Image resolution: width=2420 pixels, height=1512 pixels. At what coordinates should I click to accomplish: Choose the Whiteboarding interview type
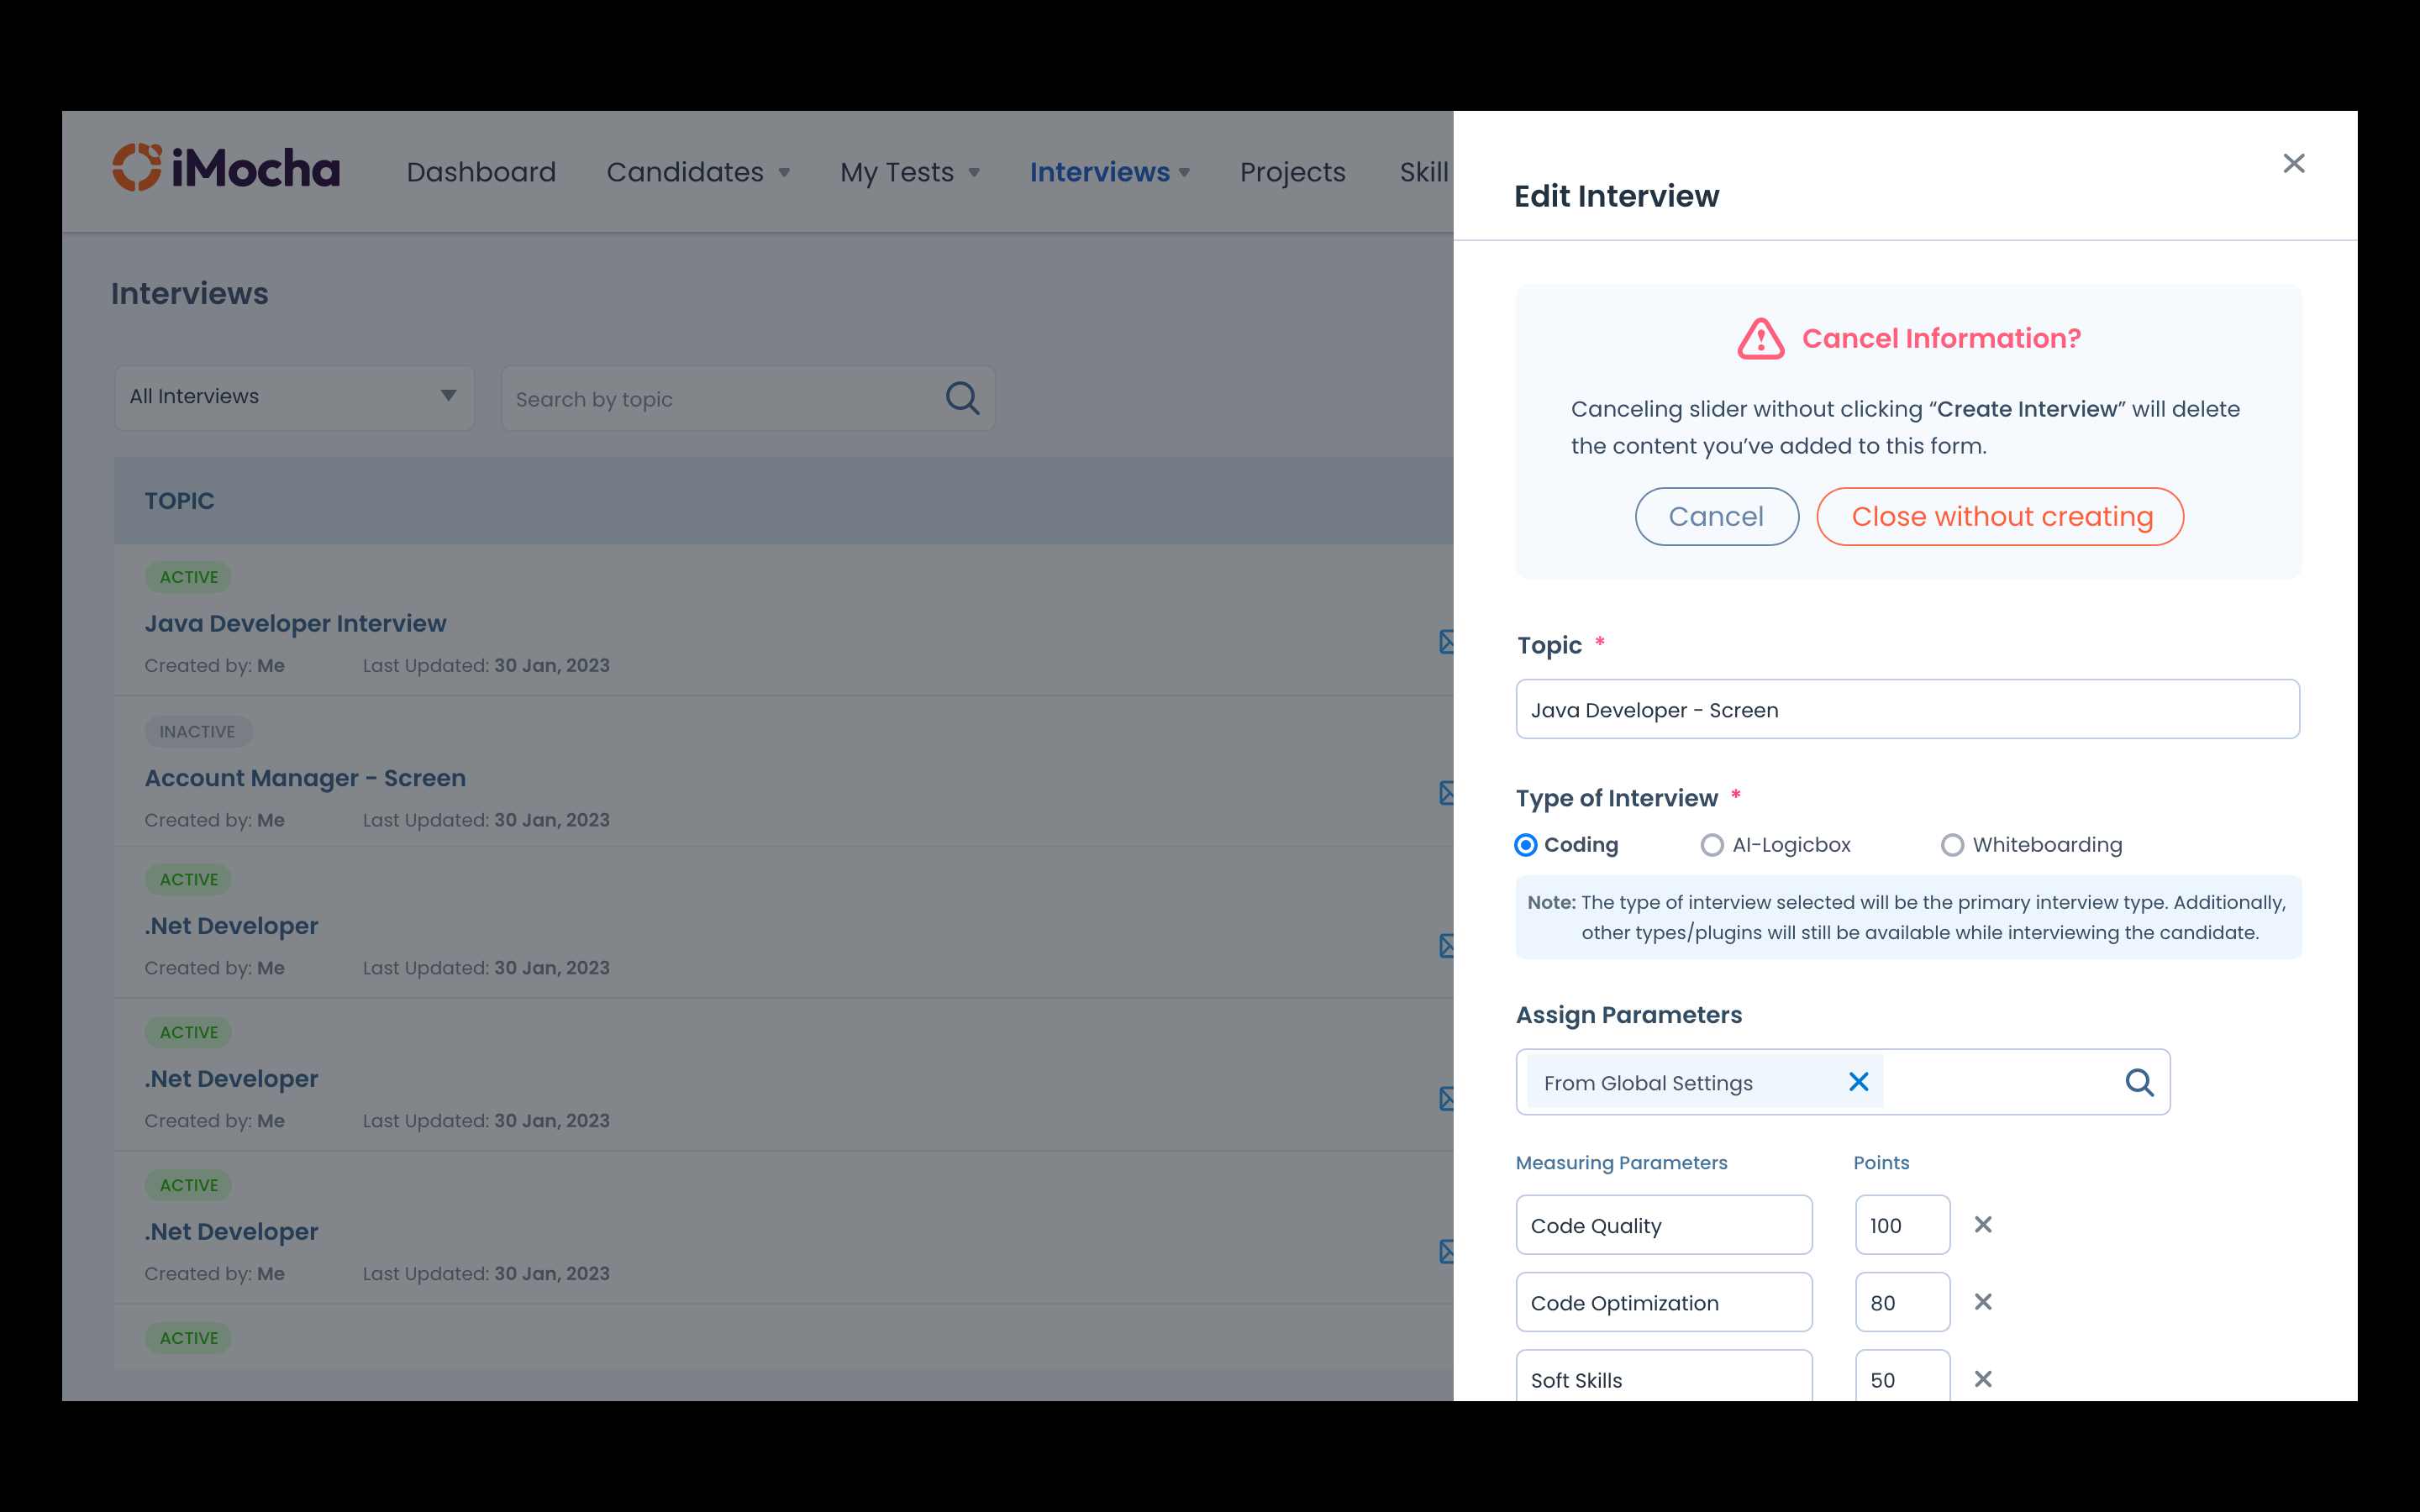point(1952,845)
